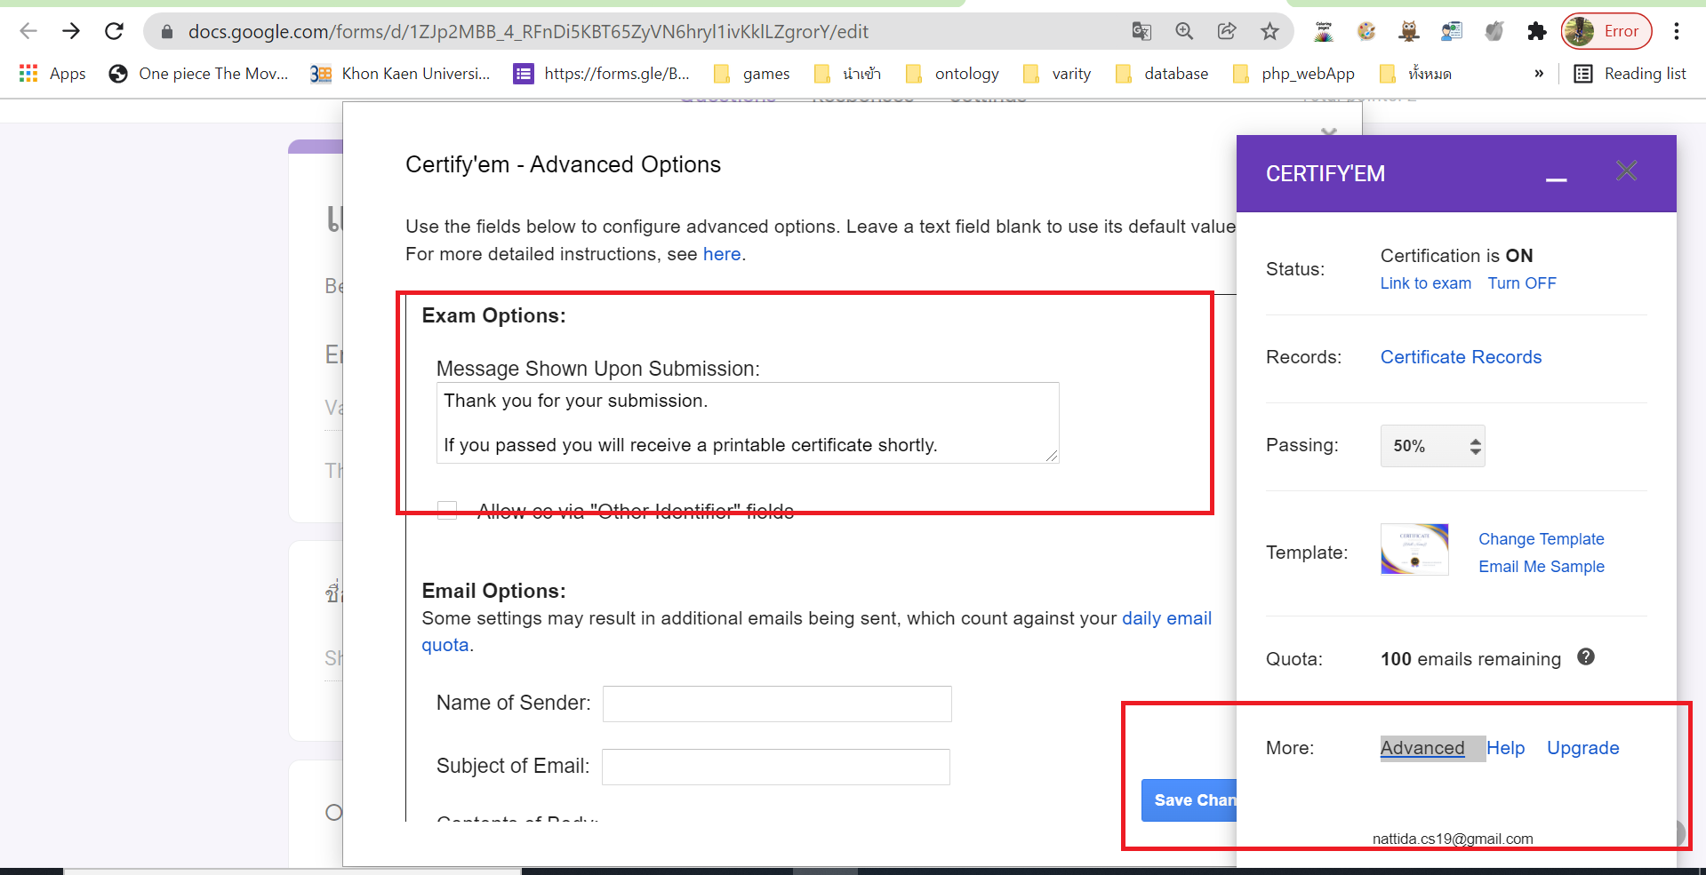Open the php_webApp bookmark folder

(1294, 74)
